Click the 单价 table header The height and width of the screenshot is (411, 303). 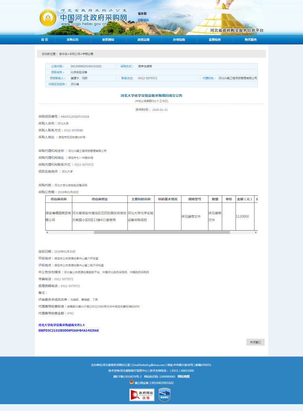click(229, 199)
